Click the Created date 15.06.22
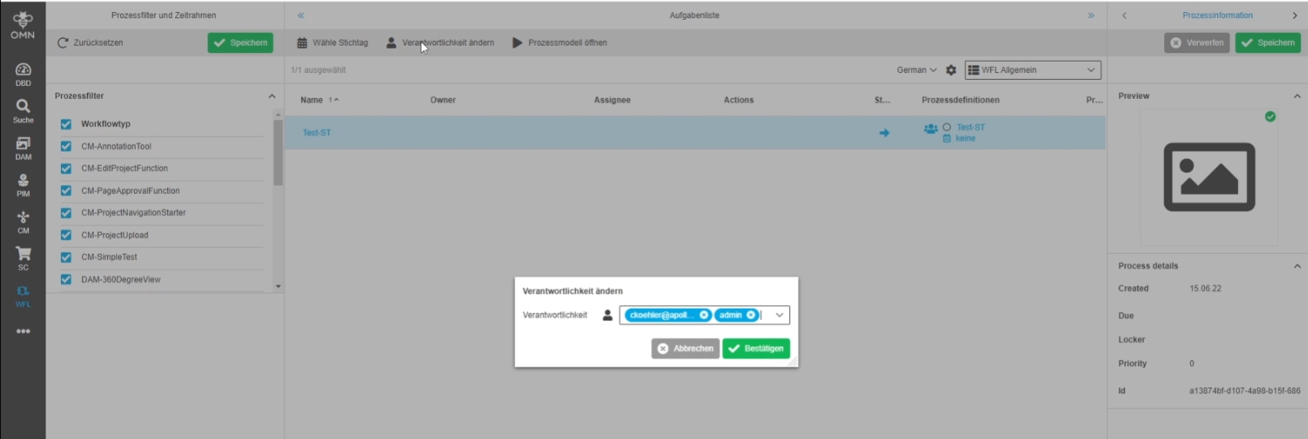This screenshot has height=439, width=1308. (x=1205, y=288)
